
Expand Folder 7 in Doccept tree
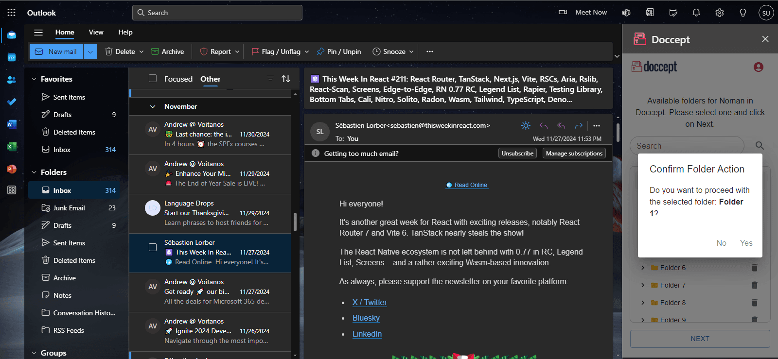coord(643,285)
